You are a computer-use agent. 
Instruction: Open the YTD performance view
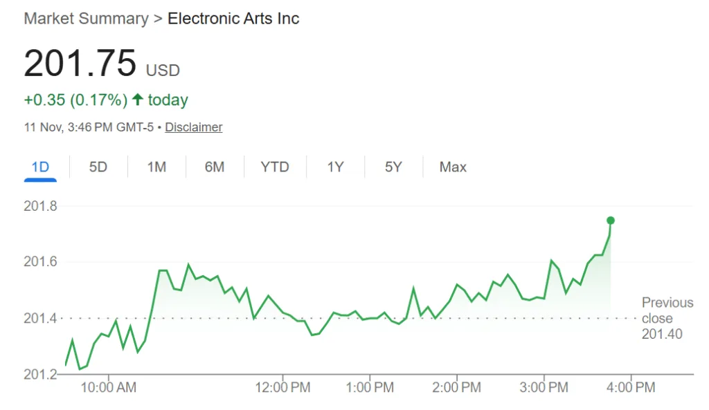point(275,167)
